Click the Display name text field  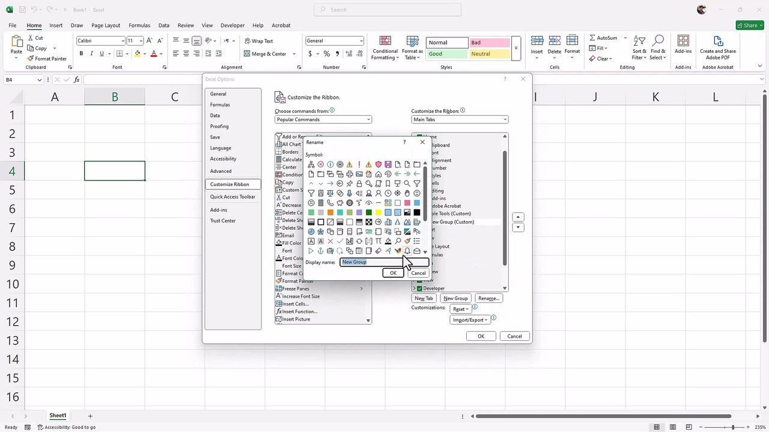384,262
